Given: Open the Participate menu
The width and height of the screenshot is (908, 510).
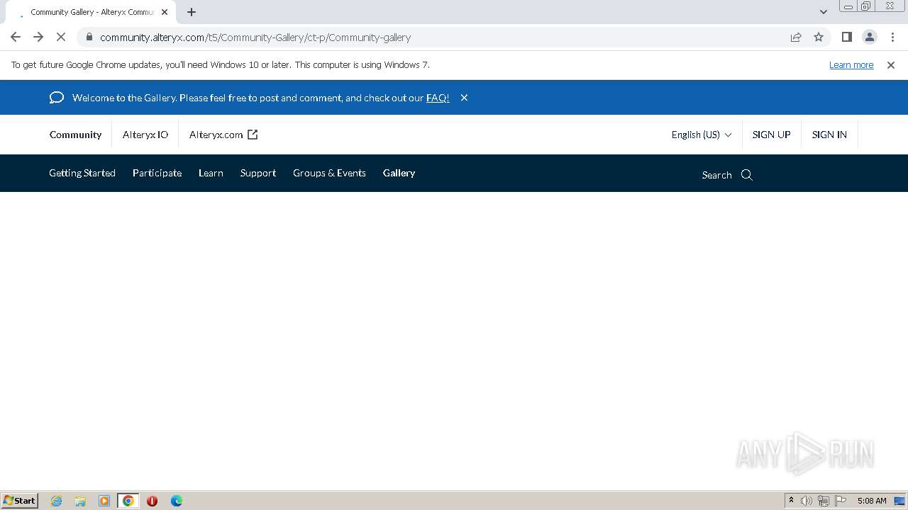Looking at the screenshot, I should coord(157,173).
